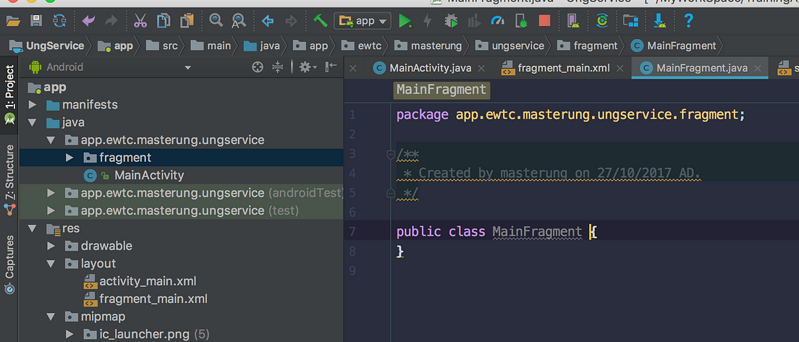Viewport: 799px width, 342px height.
Task: Build project with hammer icon
Action: 321,21
